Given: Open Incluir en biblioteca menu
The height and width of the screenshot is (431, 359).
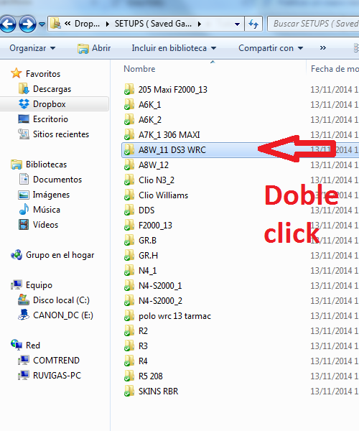Looking at the screenshot, I should coord(174,48).
